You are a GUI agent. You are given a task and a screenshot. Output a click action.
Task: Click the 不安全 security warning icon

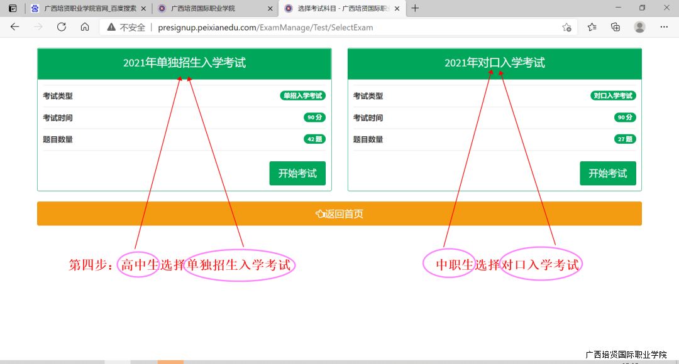111,28
